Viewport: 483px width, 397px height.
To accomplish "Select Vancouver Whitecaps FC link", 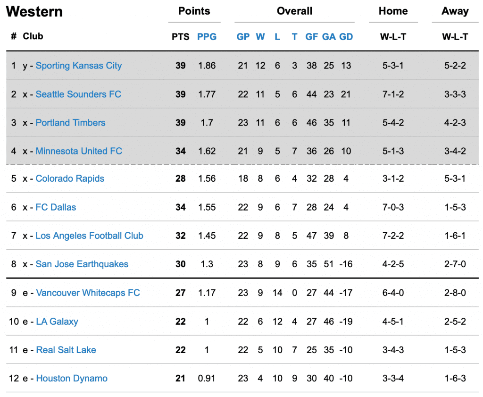I will point(88,293).
